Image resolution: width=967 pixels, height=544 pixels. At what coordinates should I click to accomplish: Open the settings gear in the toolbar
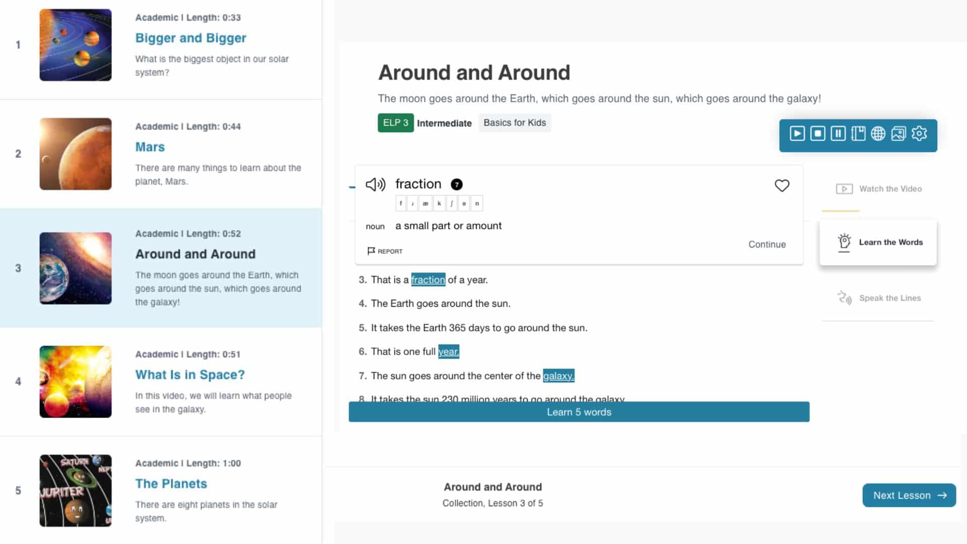[x=919, y=133]
